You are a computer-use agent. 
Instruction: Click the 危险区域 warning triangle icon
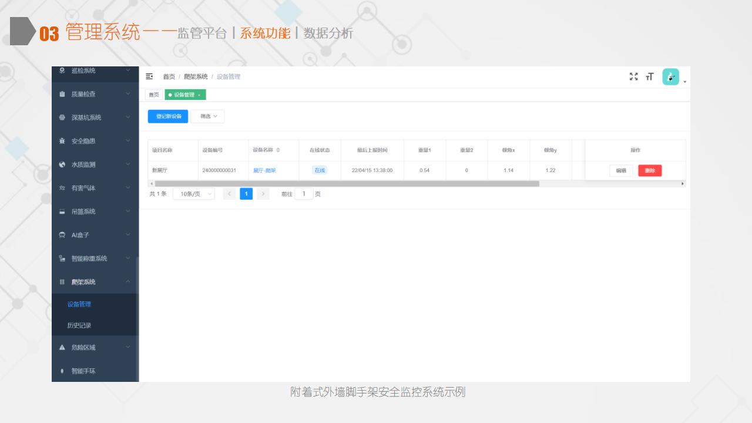point(62,347)
